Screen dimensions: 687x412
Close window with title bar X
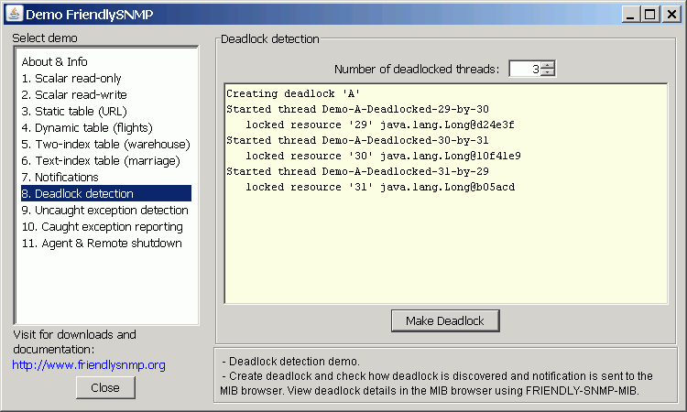pos(671,15)
